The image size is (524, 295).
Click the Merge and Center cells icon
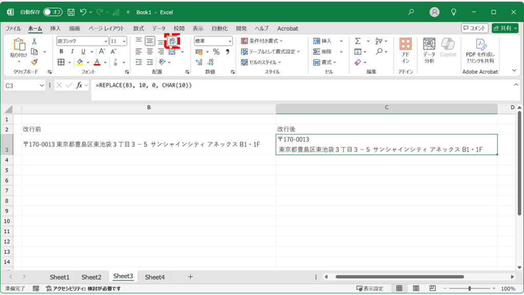172,52
